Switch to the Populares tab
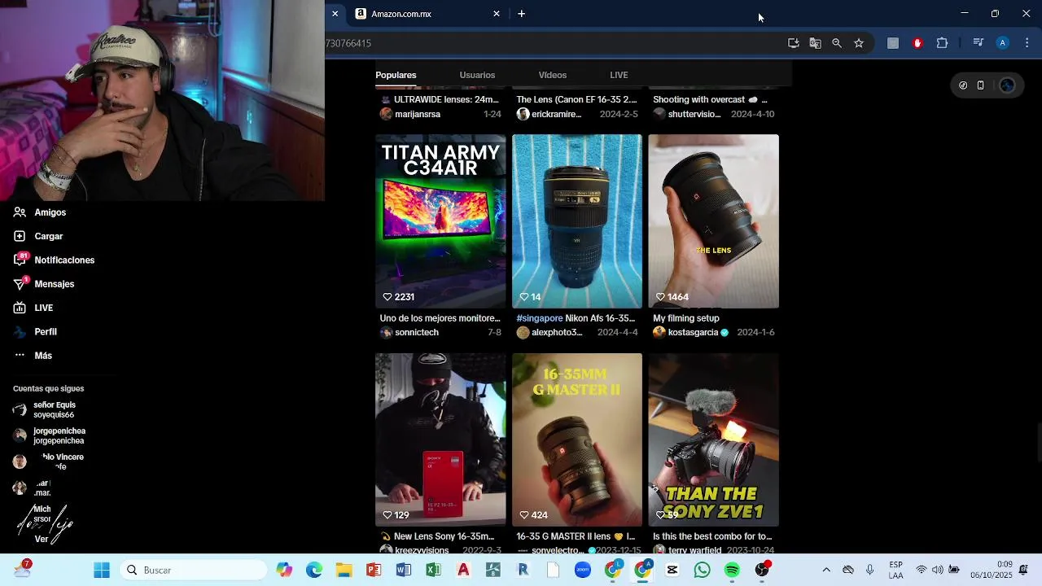 coord(396,75)
